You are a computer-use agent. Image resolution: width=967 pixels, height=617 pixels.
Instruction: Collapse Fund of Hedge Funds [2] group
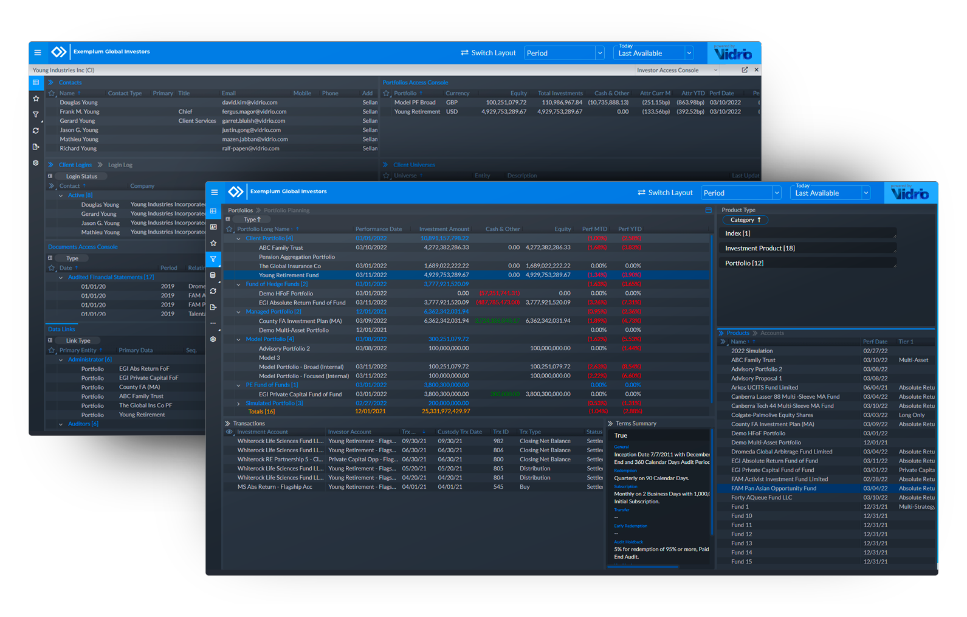pyautogui.click(x=238, y=284)
